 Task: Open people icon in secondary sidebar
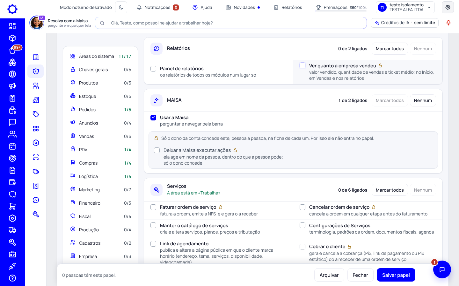[x=36, y=86]
